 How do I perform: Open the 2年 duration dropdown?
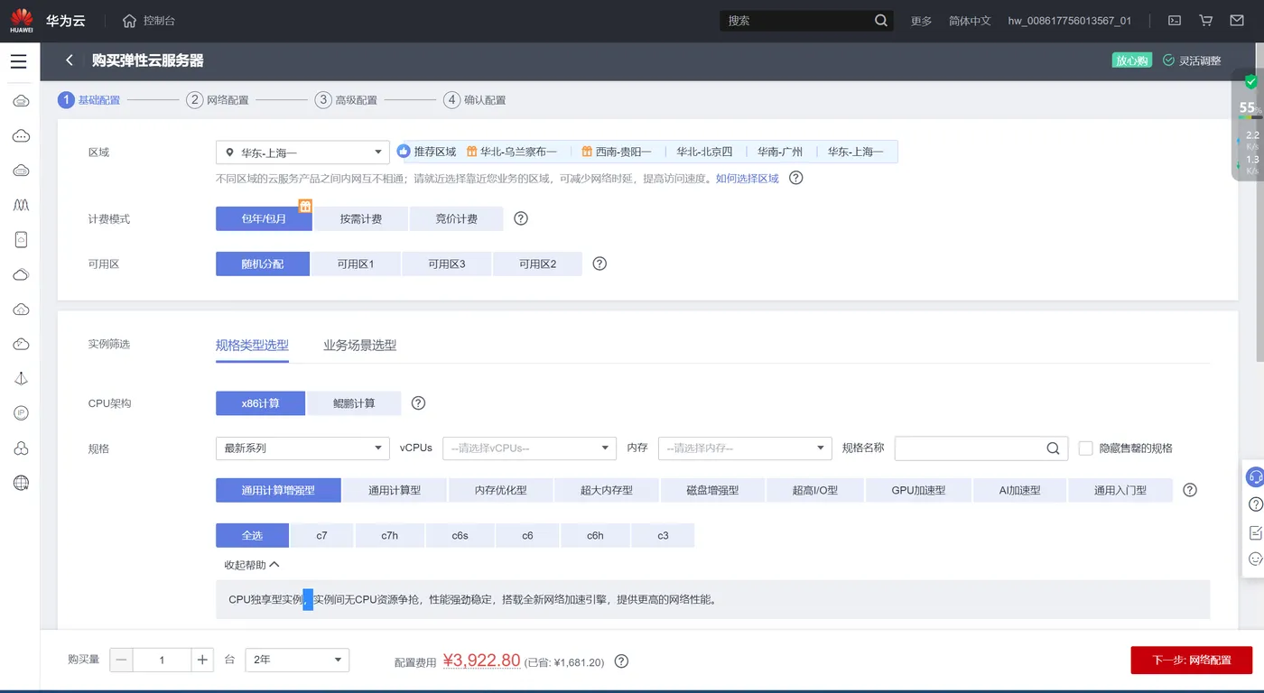tap(298, 660)
